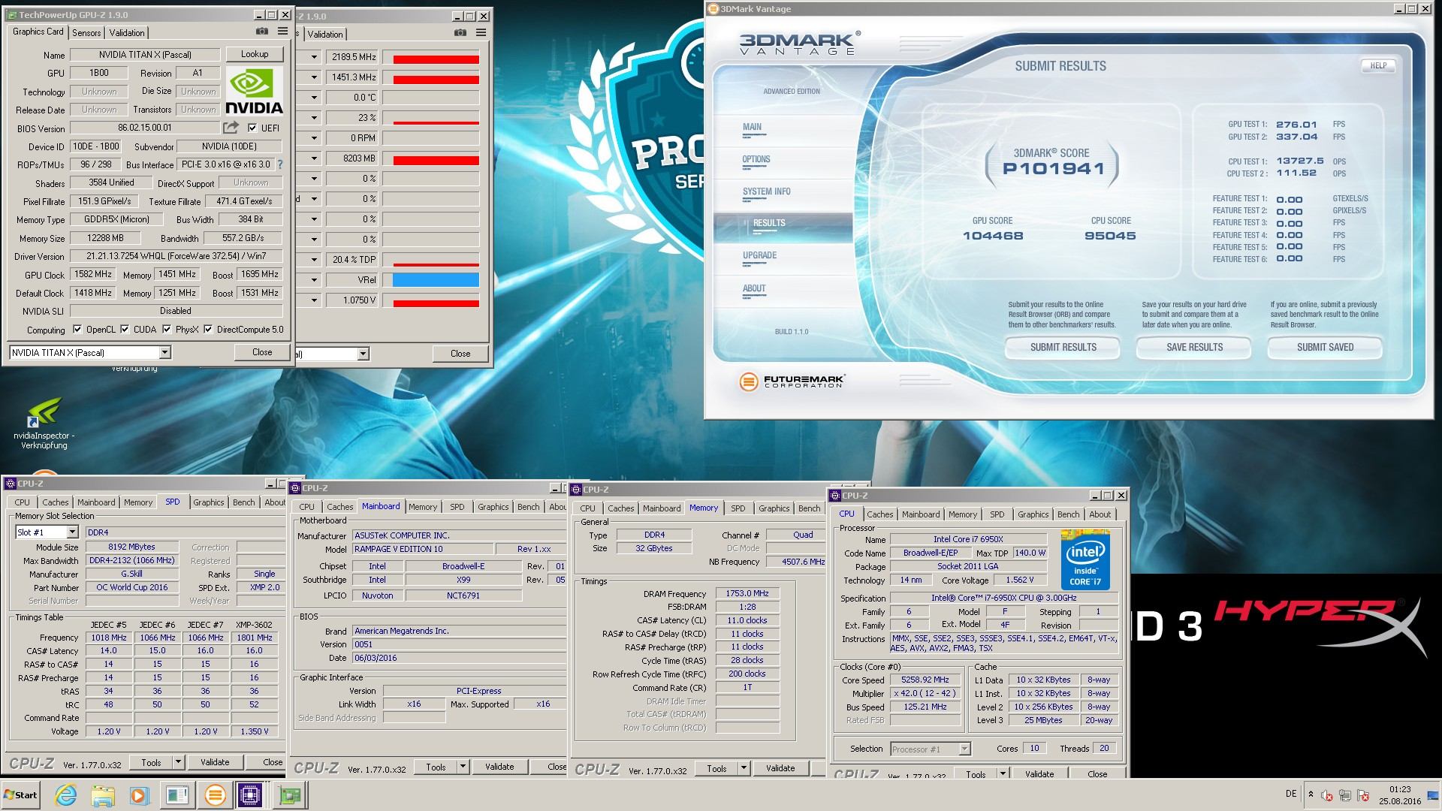Open Tools dropdown arrow in CPU-Z SPD window
The width and height of the screenshot is (1442, 811).
click(178, 762)
